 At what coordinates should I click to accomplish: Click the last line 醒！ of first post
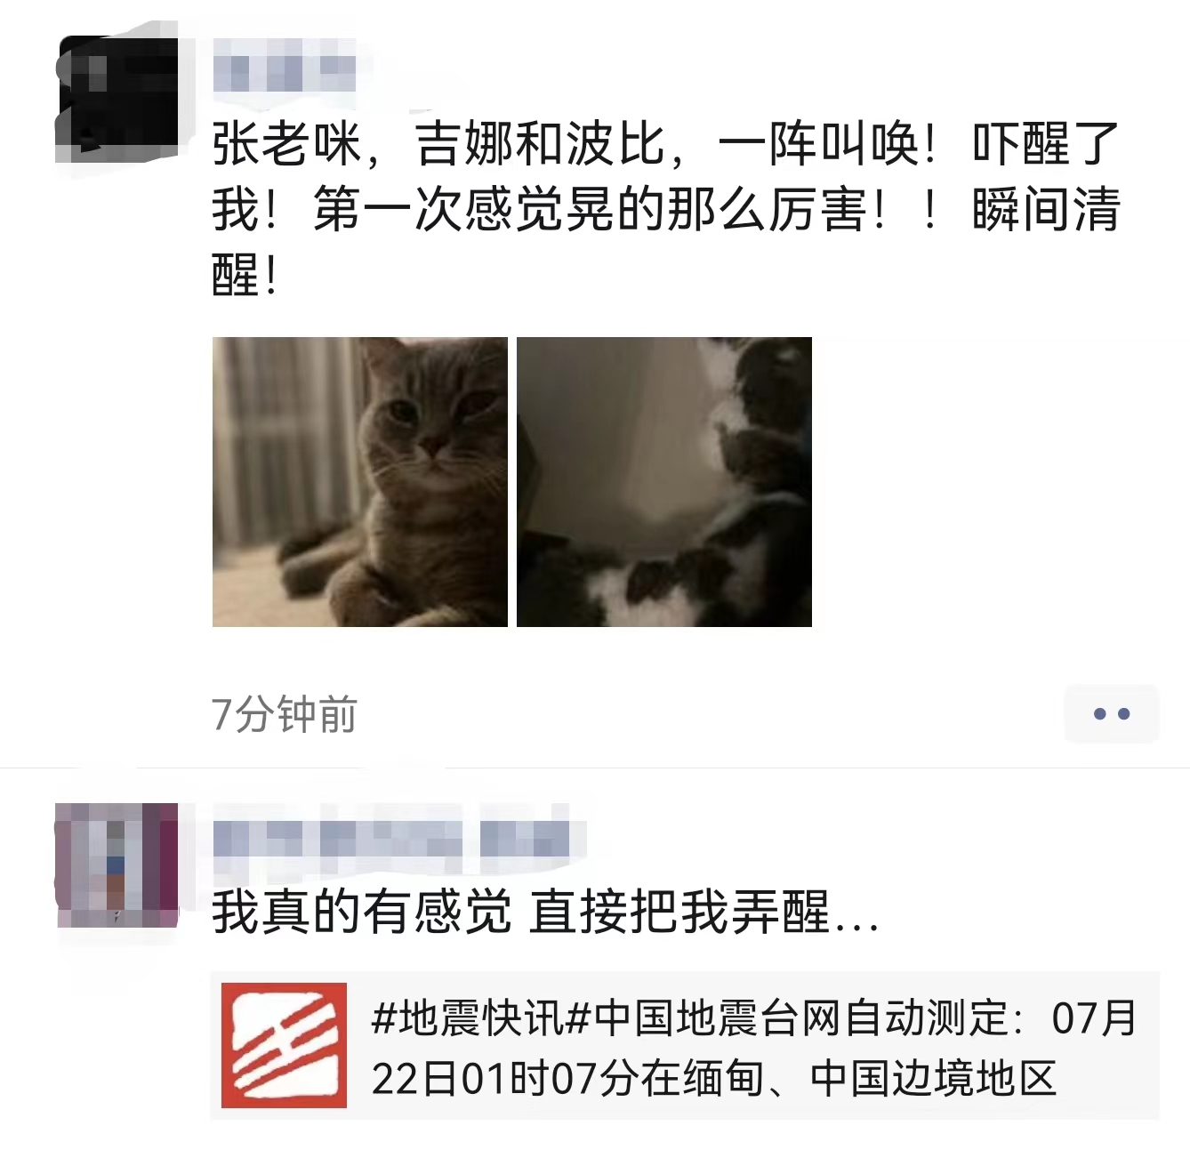point(246,275)
